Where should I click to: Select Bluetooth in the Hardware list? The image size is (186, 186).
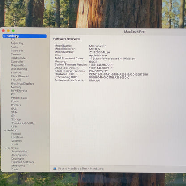click(17, 51)
